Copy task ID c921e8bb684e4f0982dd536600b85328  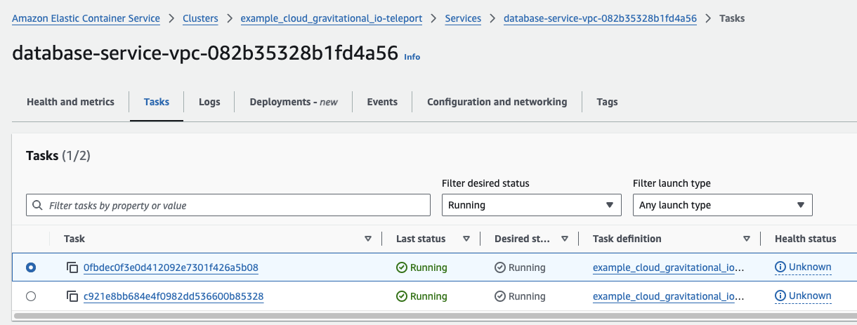[72, 296]
